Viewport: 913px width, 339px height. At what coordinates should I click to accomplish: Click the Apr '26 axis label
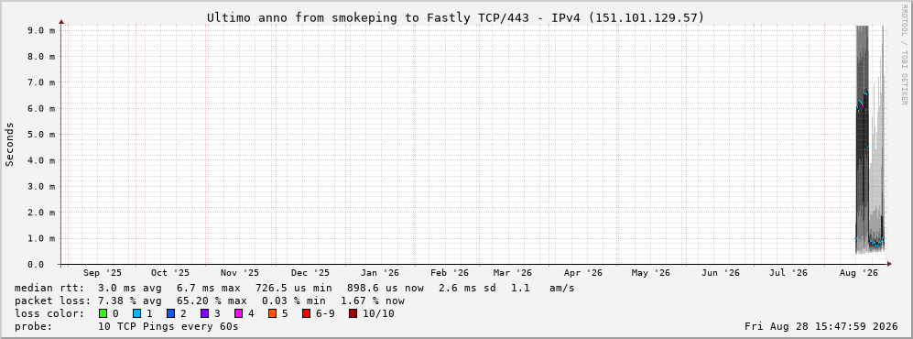point(582,273)
